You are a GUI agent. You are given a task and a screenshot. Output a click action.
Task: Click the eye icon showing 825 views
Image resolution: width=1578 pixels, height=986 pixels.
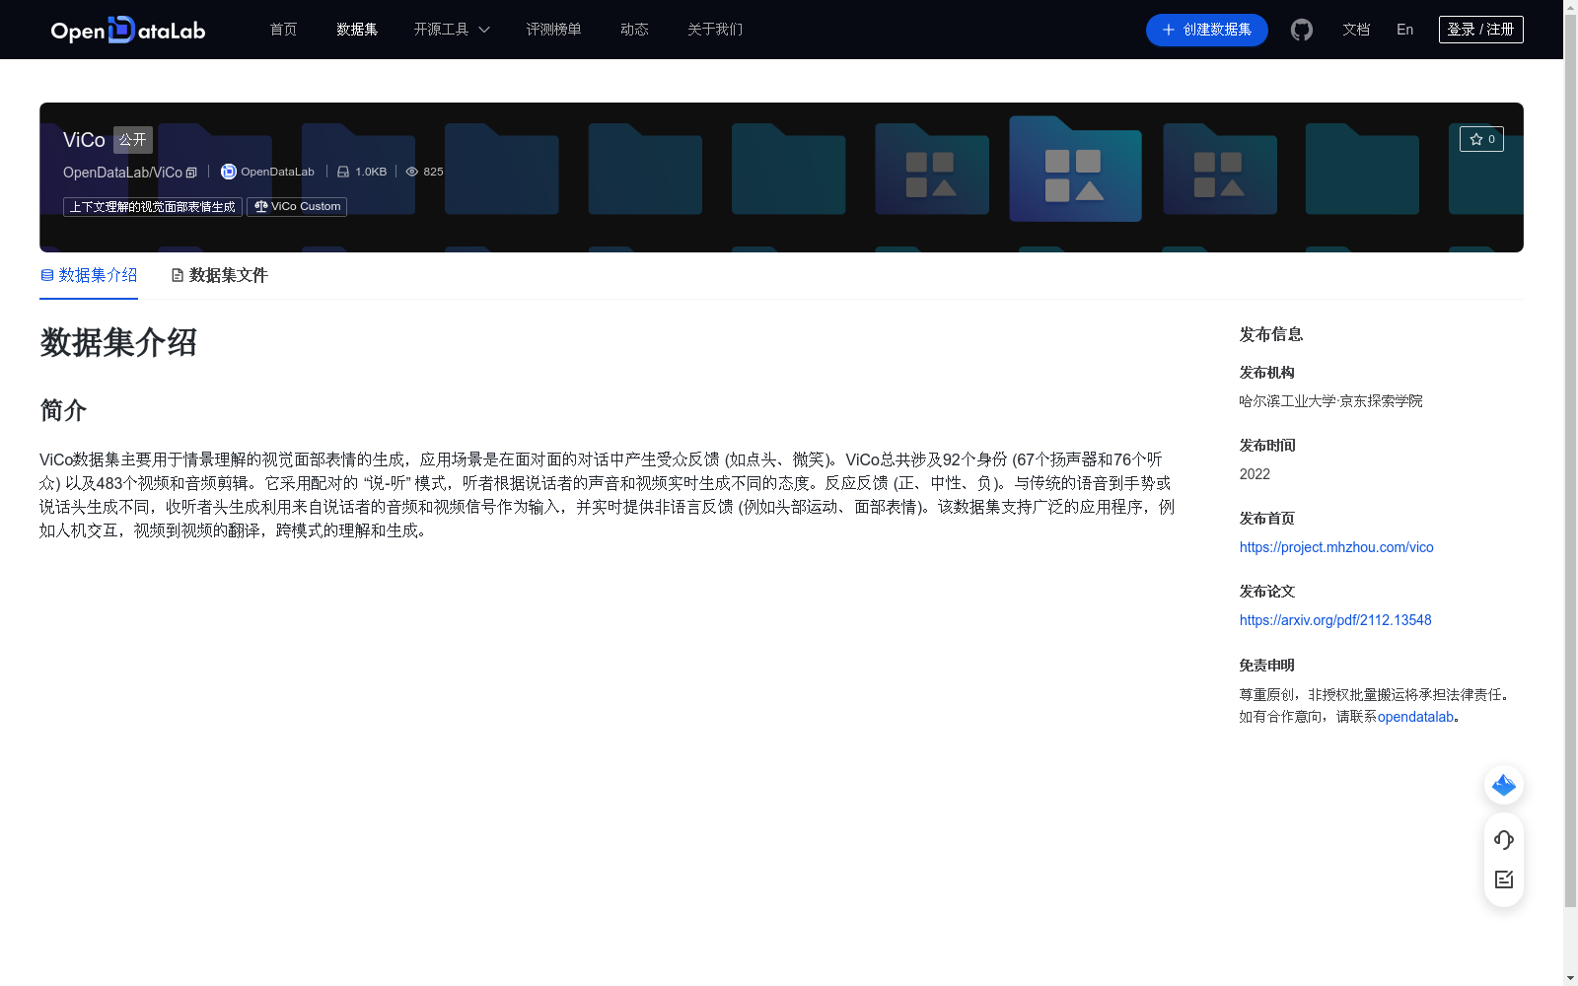411,171
